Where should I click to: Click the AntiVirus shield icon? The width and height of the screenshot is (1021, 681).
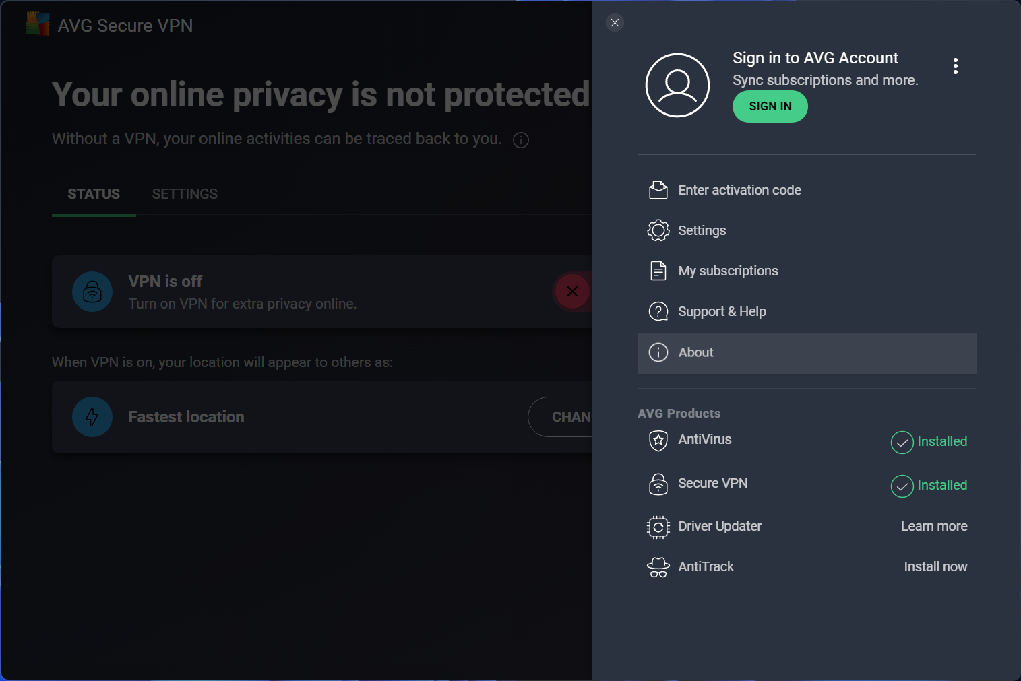[658, 441]
